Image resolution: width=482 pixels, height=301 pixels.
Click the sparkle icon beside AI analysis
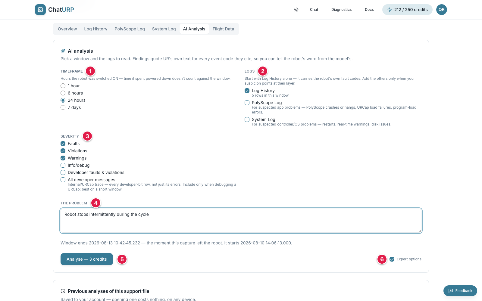tap(63, 51)
